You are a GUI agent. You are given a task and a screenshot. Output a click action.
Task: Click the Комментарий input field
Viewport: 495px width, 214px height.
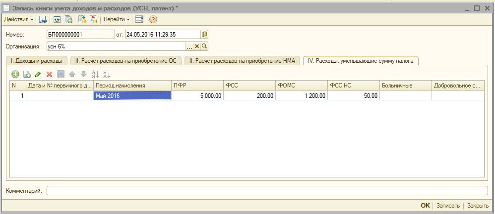(x=267, y=191)
